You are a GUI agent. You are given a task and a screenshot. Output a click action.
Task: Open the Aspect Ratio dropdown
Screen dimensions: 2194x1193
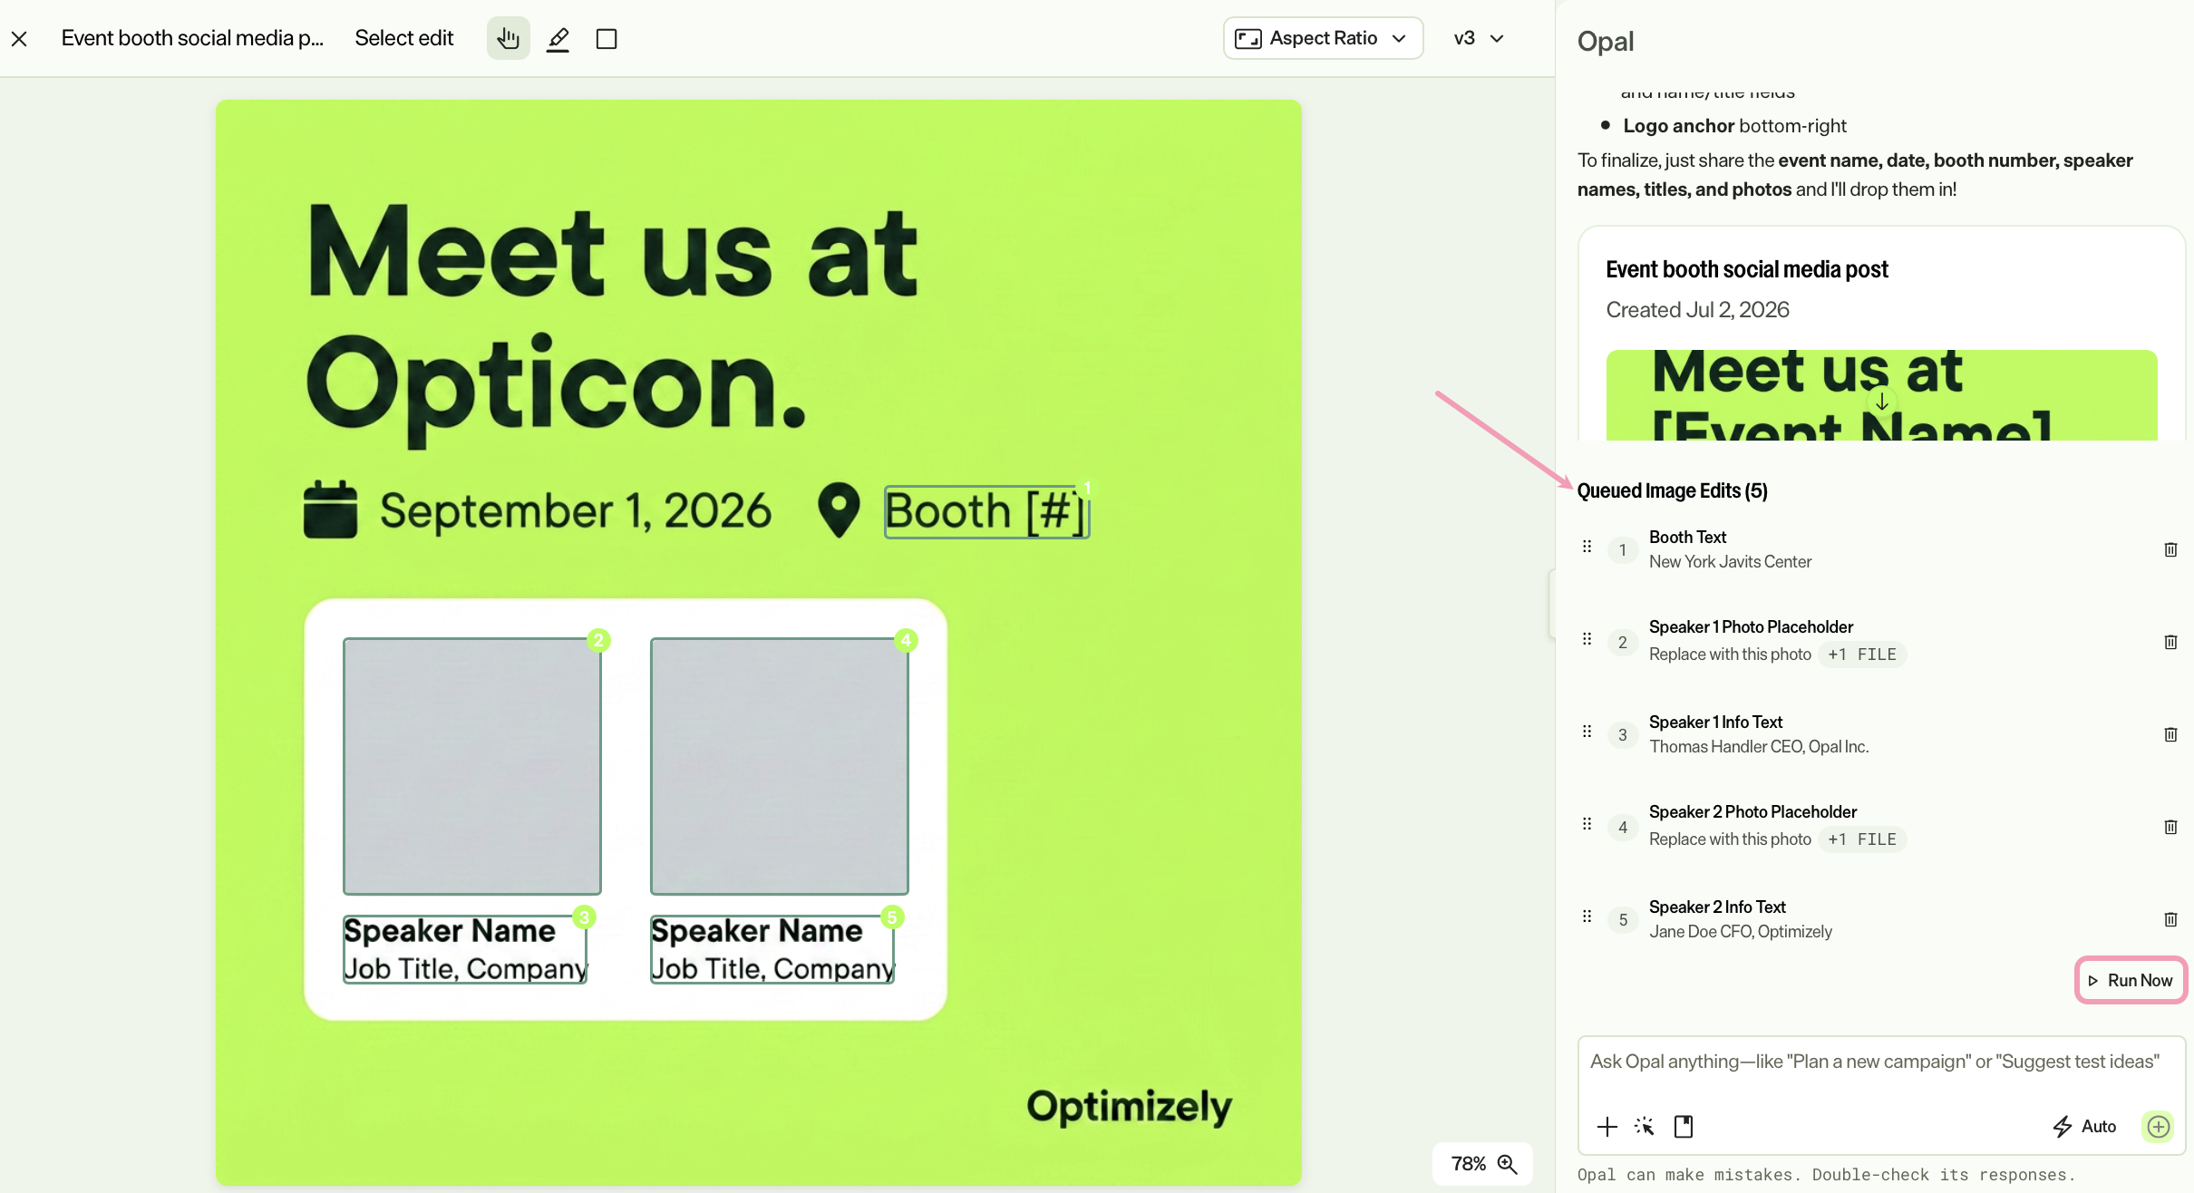coord(1323,38)
